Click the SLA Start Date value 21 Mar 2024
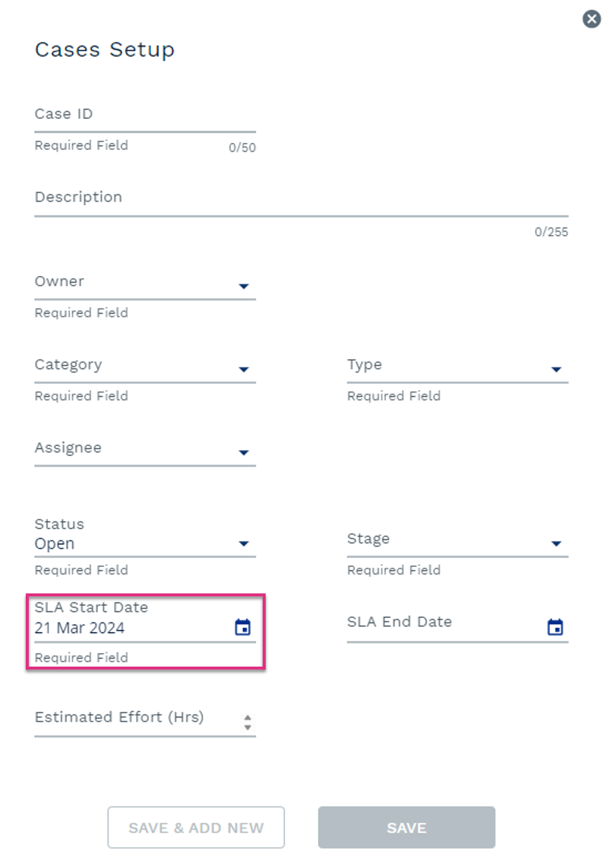Viewport: 613px width, 864px height. pos(80,628)
